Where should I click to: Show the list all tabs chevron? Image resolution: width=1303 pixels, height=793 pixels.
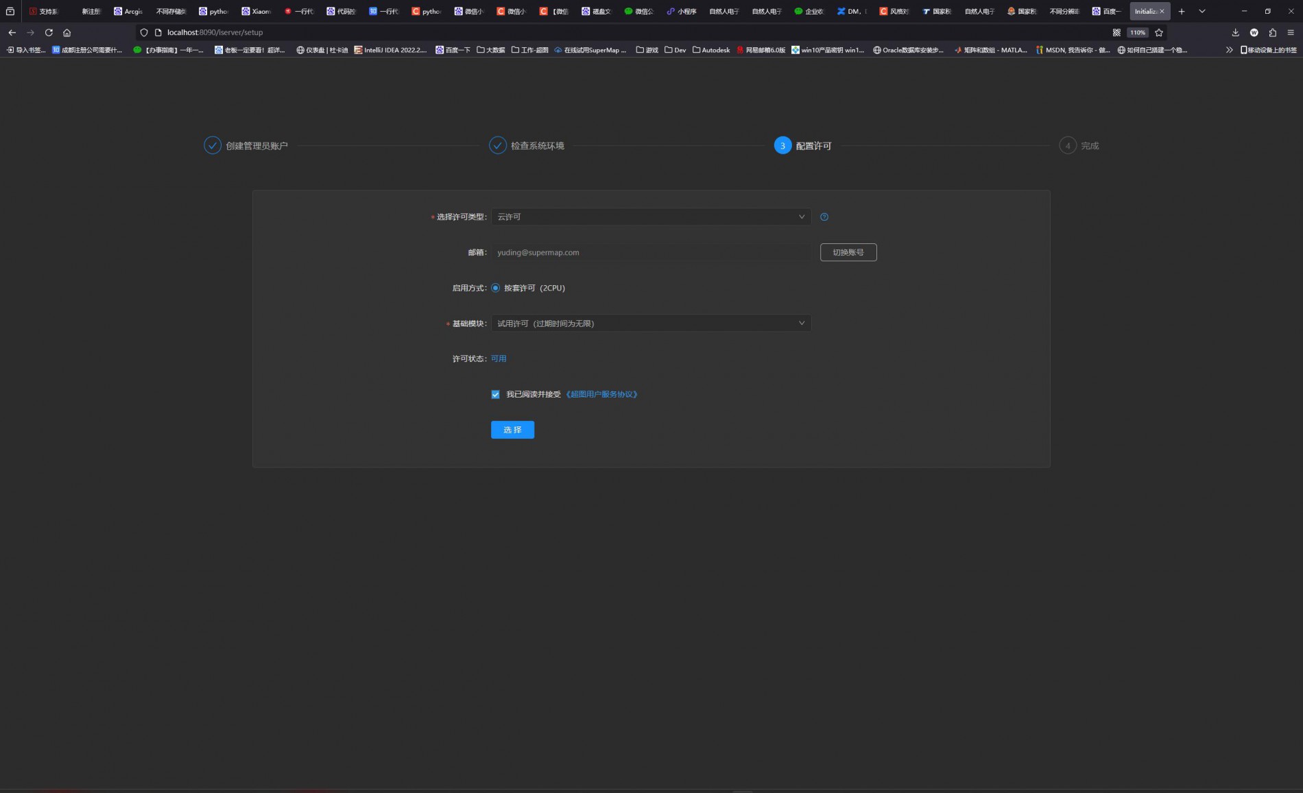(1202, 11)
